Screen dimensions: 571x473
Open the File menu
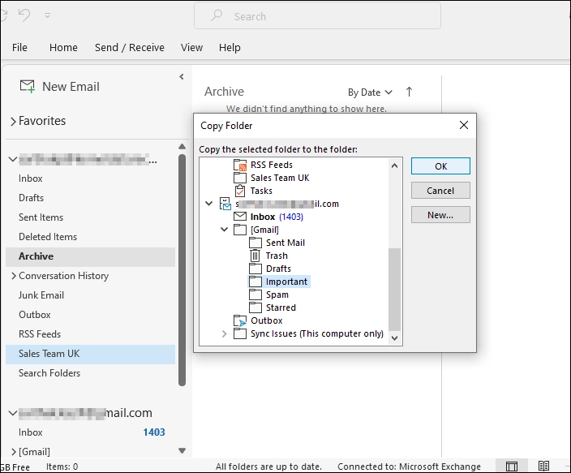click(x=19, y=47)
